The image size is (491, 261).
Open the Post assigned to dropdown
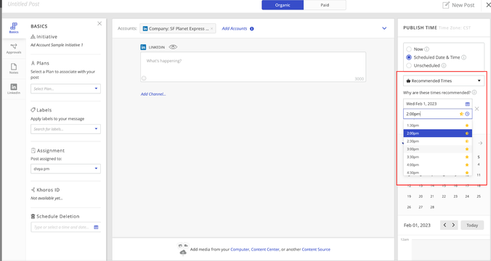pos(65,169)
